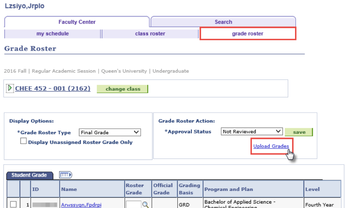Image resolution: width=346 pixels, height=208 pixels.
Task: Click the green save button
Action: 299,132
